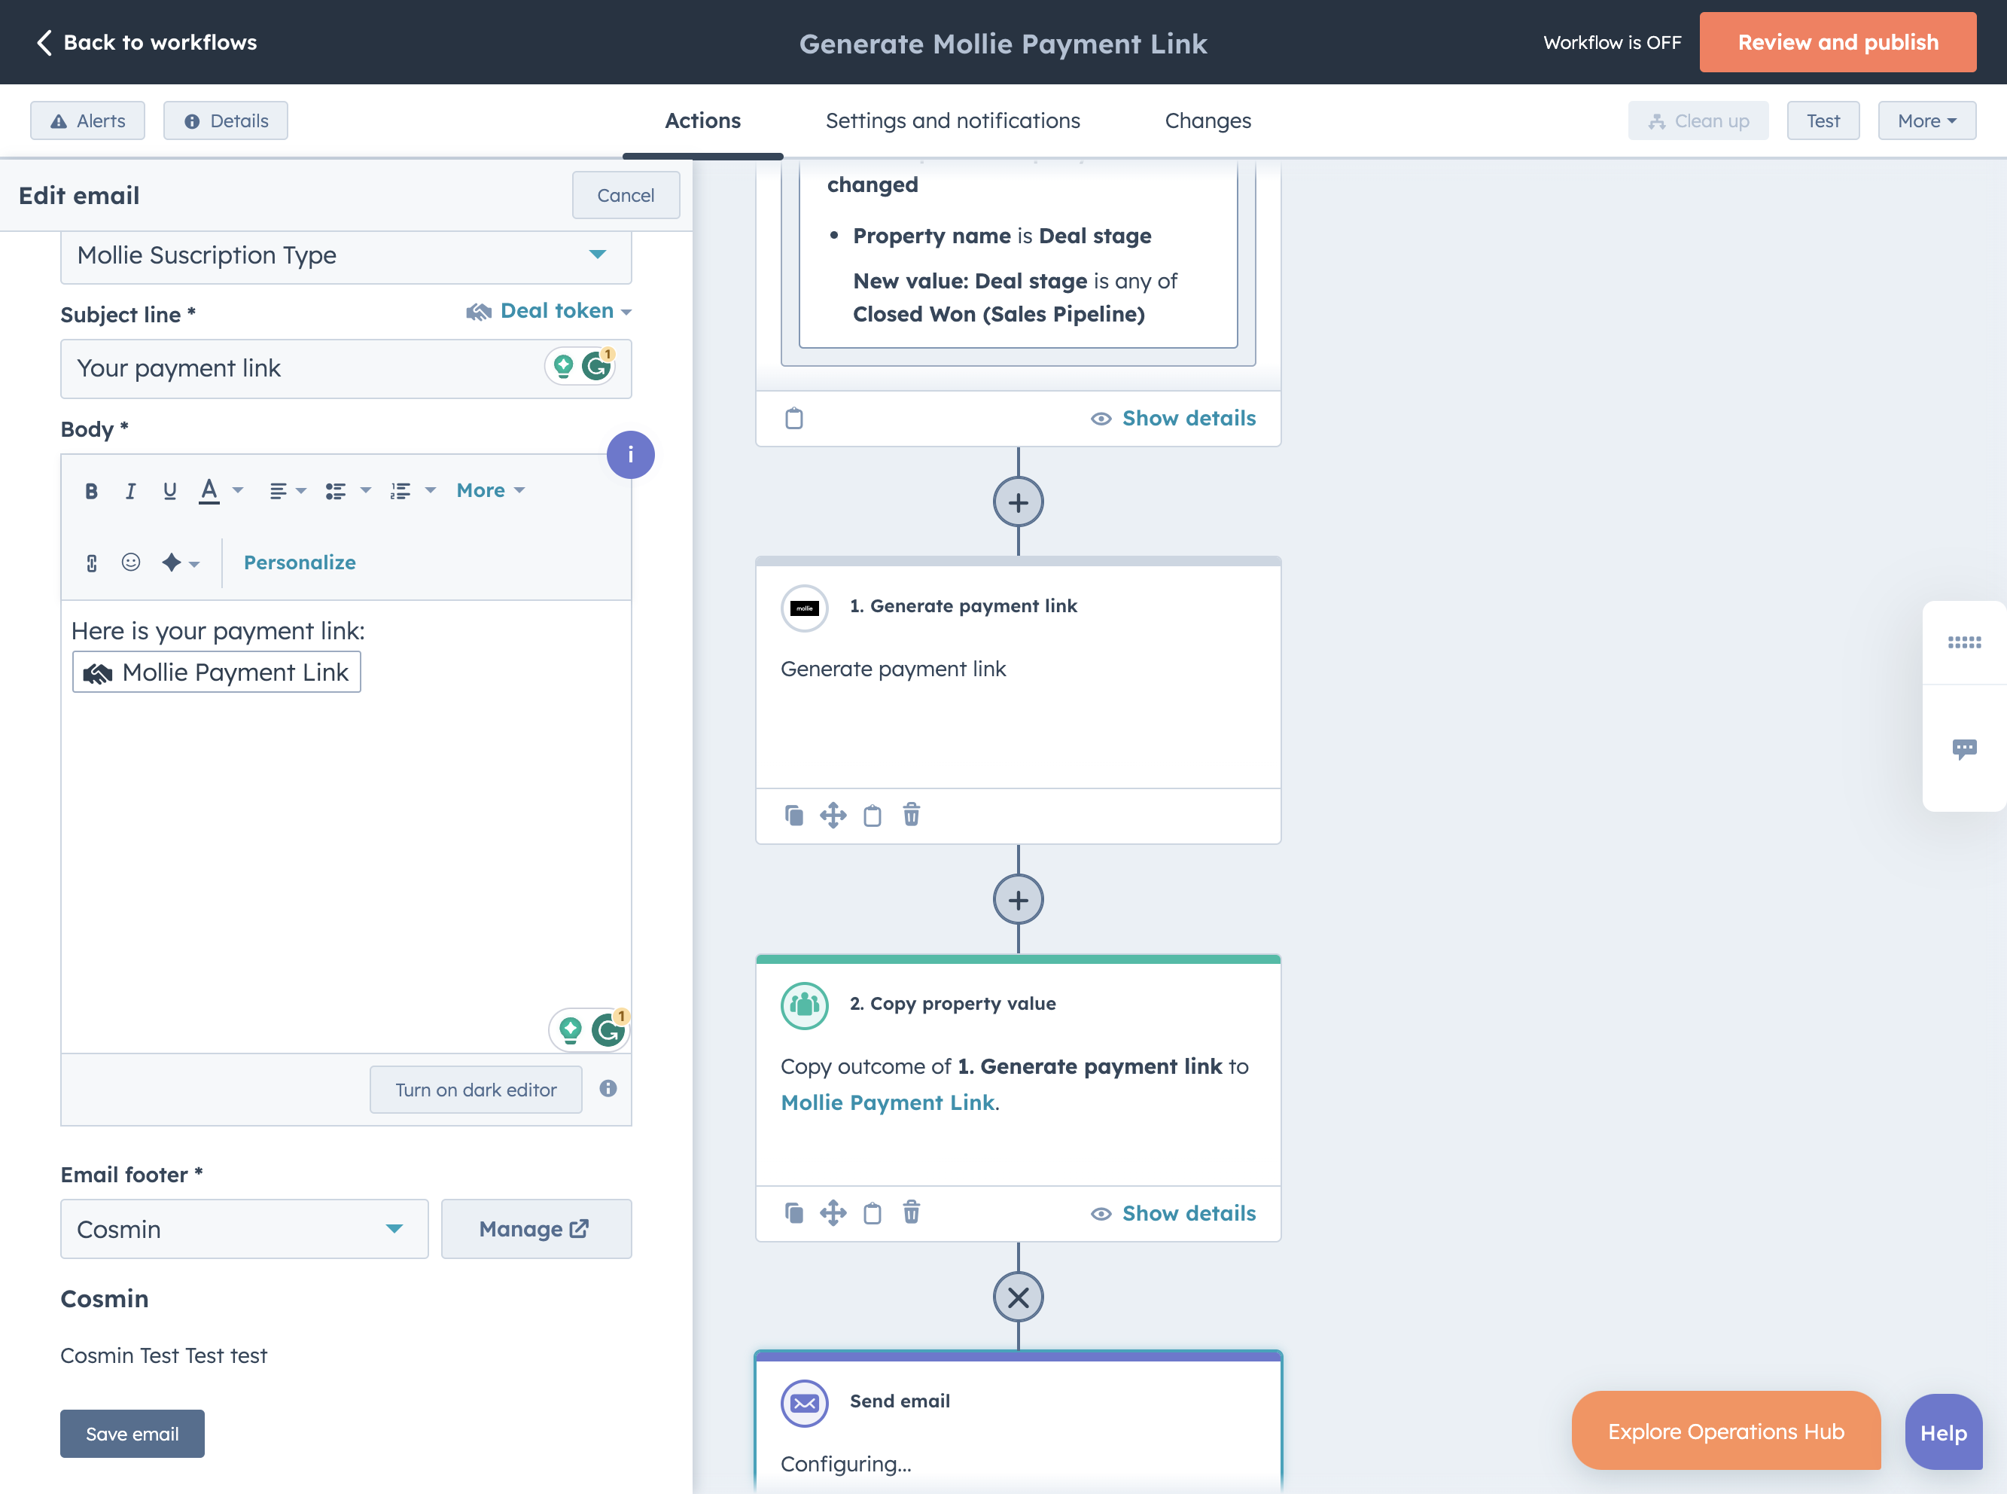Turn on dark editor

[x=476, y=1090]
